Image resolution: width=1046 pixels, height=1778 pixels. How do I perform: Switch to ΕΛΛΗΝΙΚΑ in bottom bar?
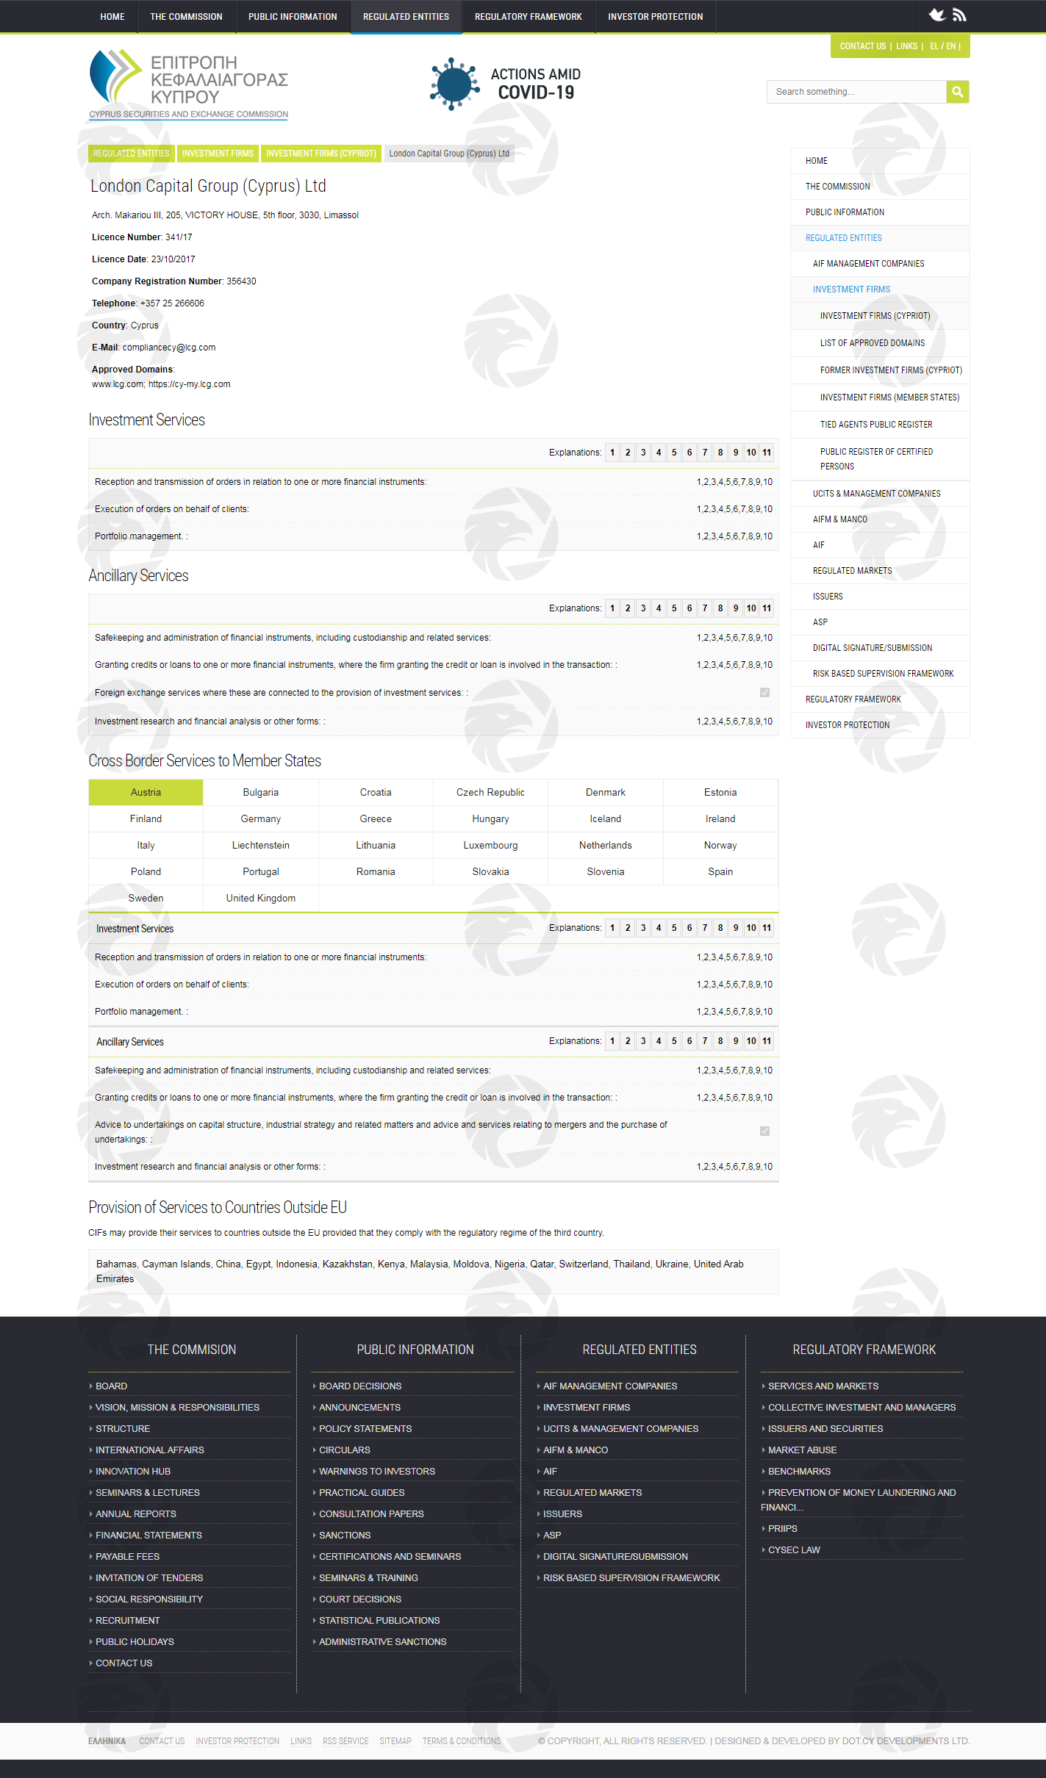tap(107, 1741)
